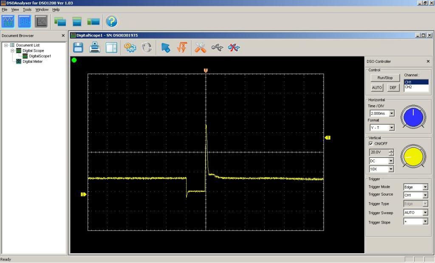Click the yellow channel 1 ground marker
This screenshot has height=263, width=435.
(x=83, y=194)
